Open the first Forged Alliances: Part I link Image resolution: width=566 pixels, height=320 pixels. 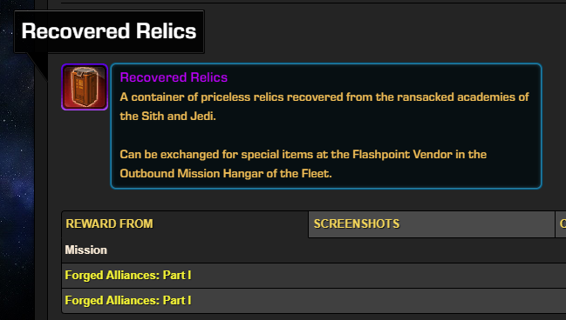[x=128, y=275]
